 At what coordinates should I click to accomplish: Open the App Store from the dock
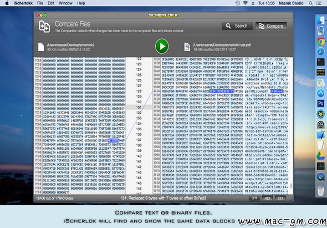(x=321, y=93)
